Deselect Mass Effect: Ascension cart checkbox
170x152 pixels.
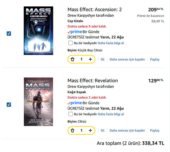[x=9, y=33]
